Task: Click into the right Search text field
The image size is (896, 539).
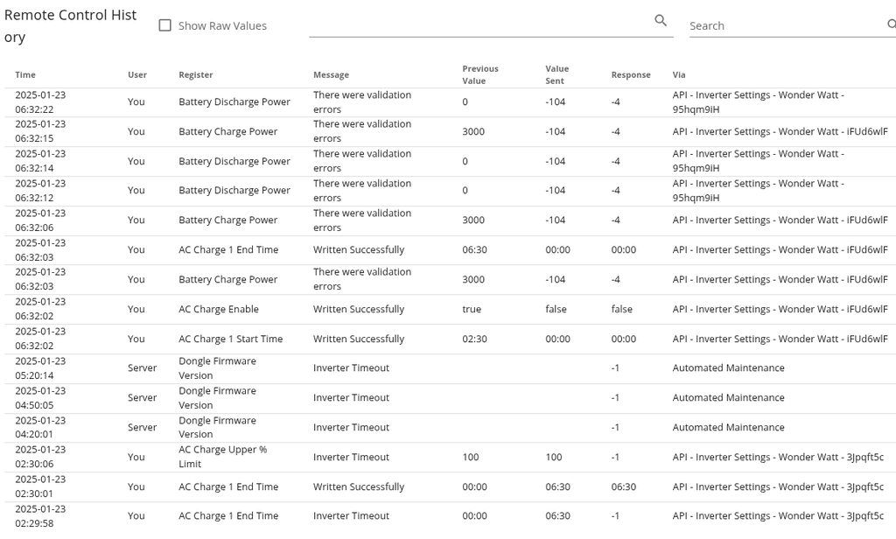Action: 785,26
